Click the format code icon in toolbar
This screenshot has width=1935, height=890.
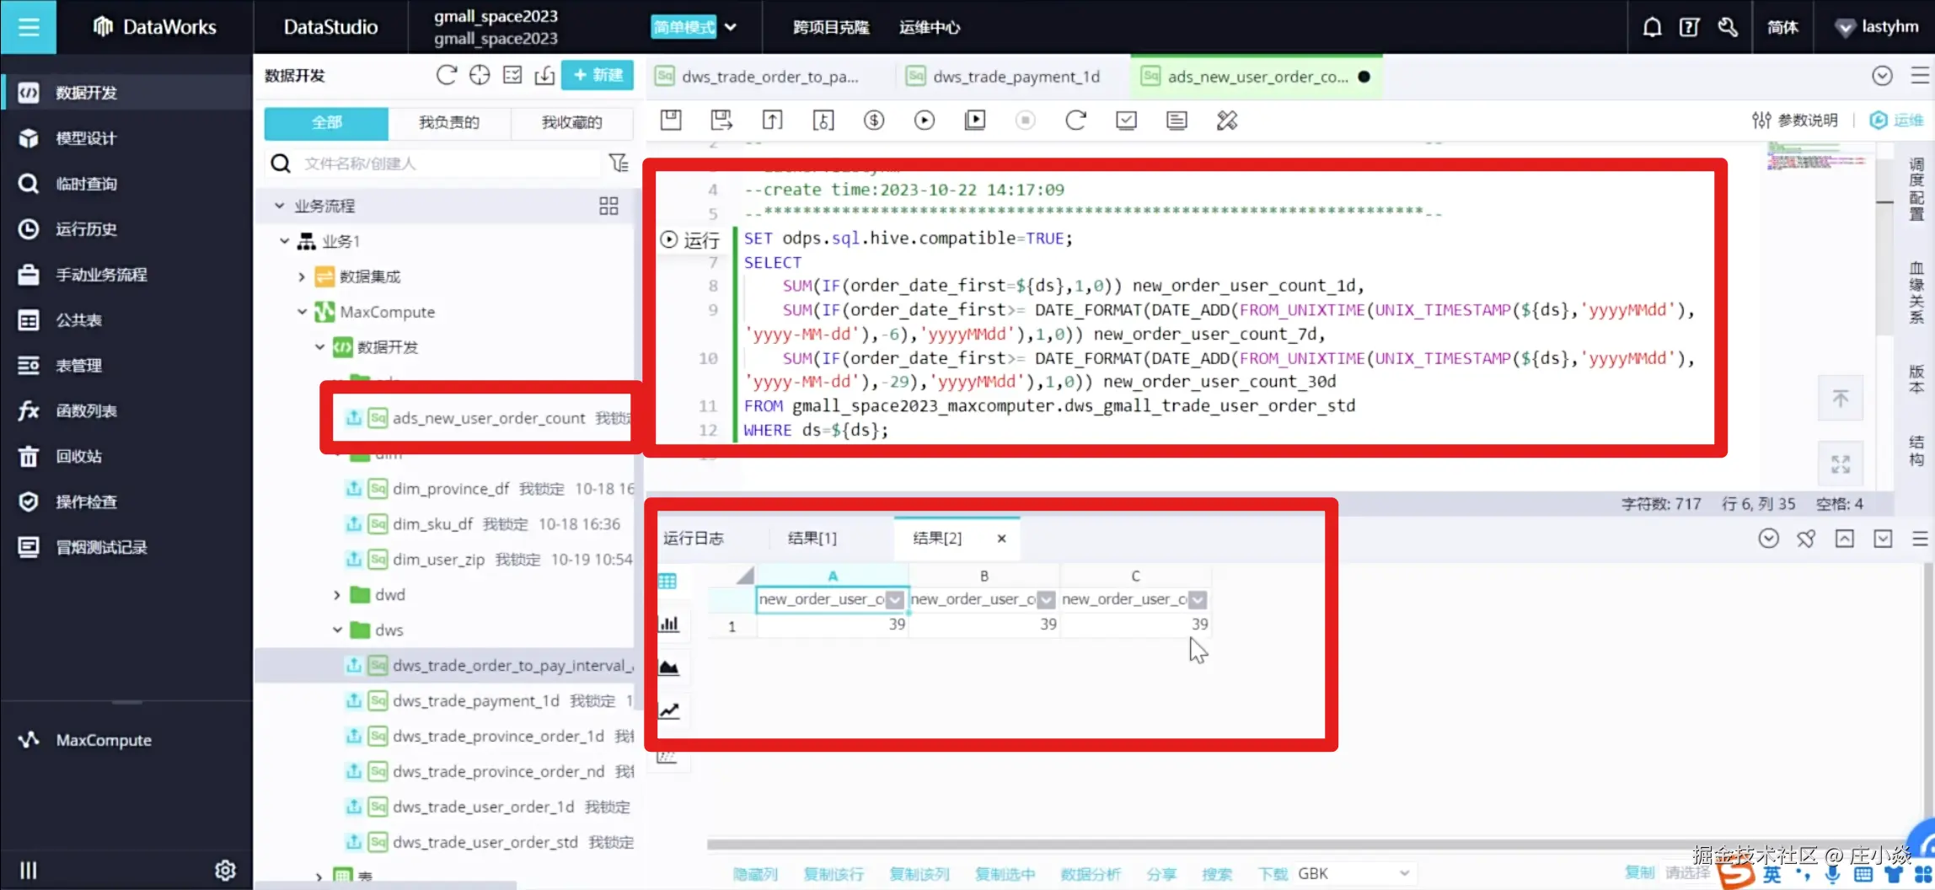point(1177,120)
